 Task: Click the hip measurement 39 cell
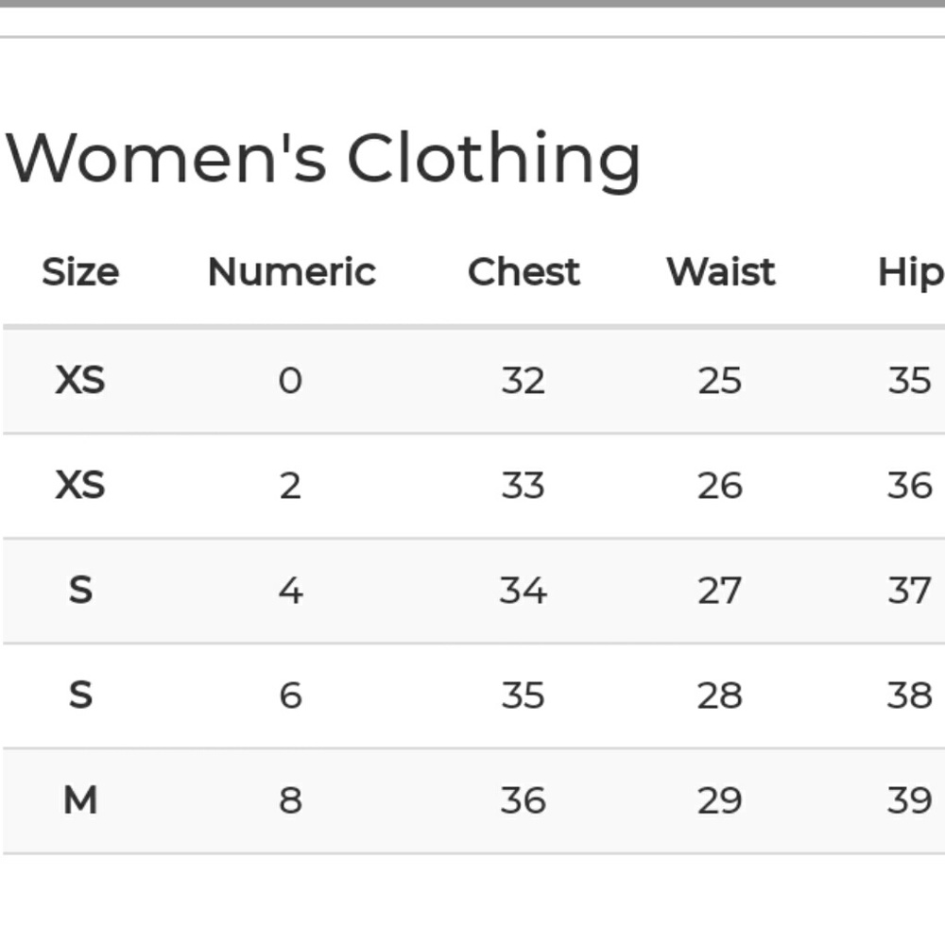[x=909, y=800]
